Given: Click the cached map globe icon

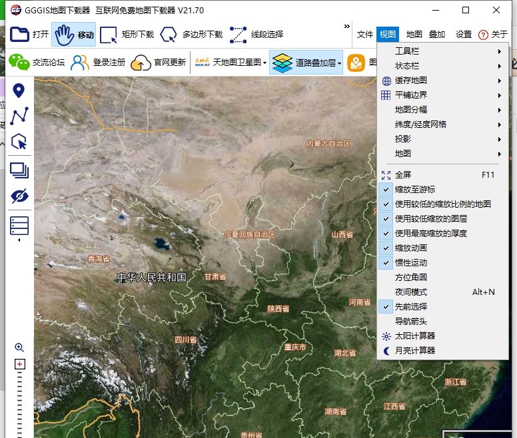Looking at the screenshot, I should pyautogui.click(x=386, y=81).
